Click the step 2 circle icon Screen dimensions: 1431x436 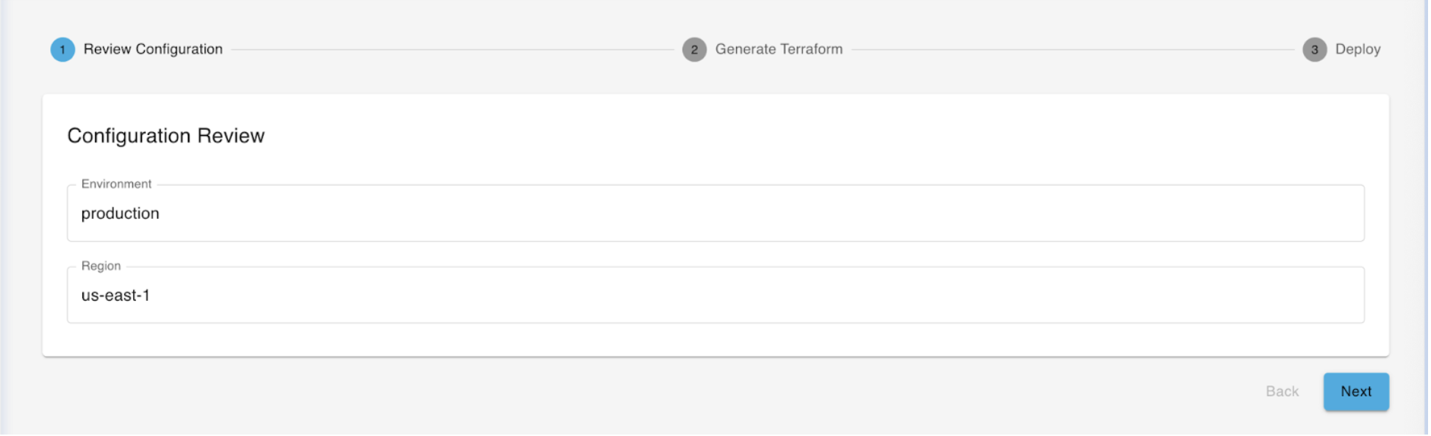coord(694,50)
